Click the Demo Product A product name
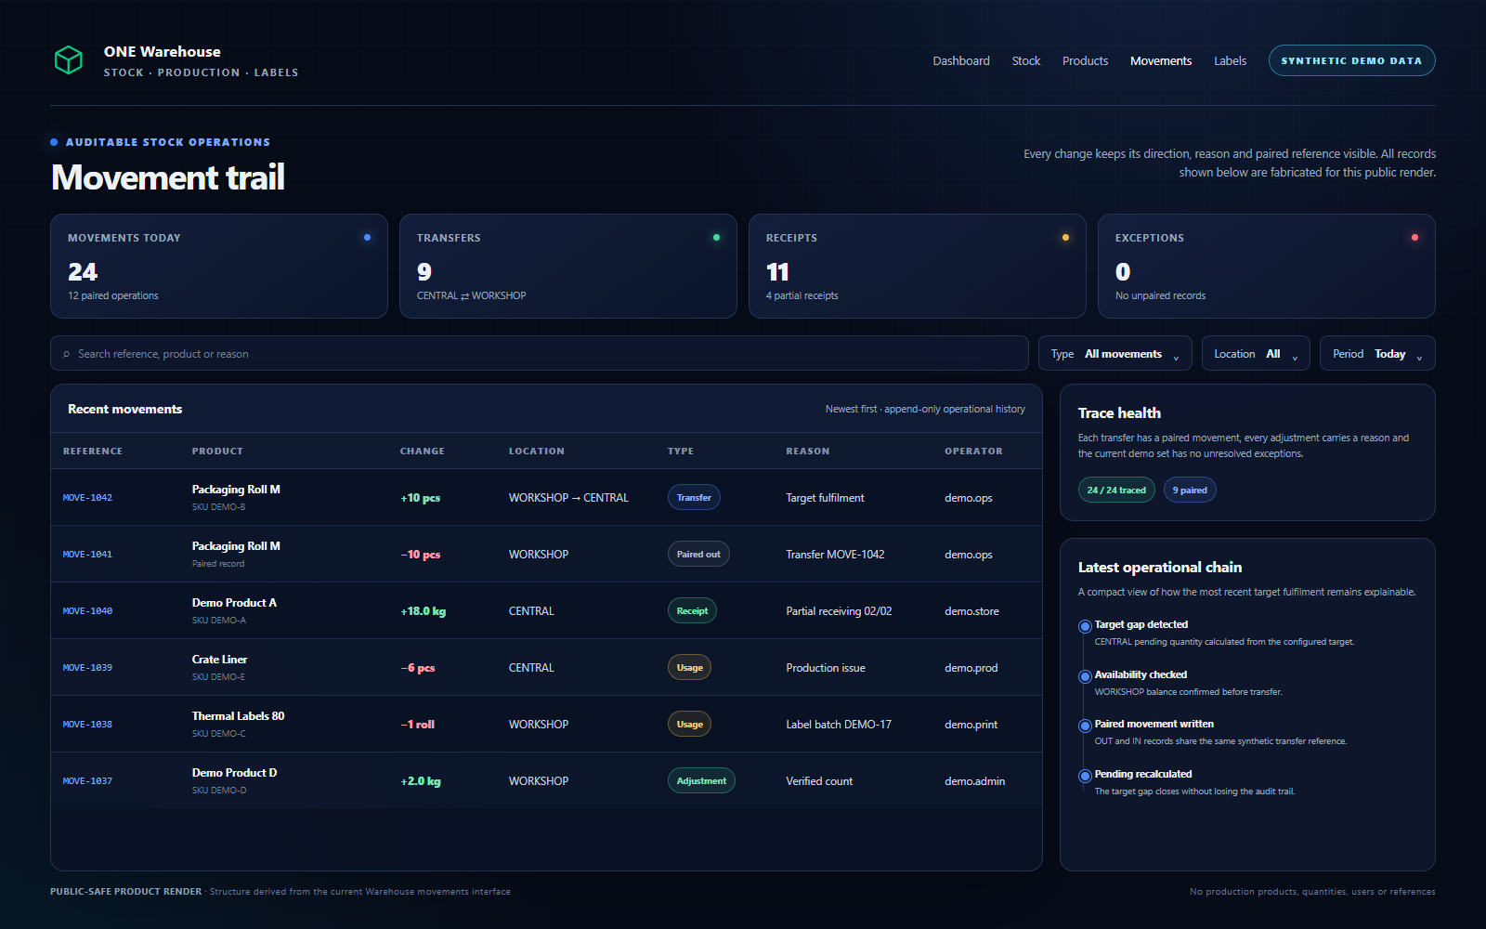Image resolution: width=1486 pixels, height=929 pixels. [x=234, y=603]
